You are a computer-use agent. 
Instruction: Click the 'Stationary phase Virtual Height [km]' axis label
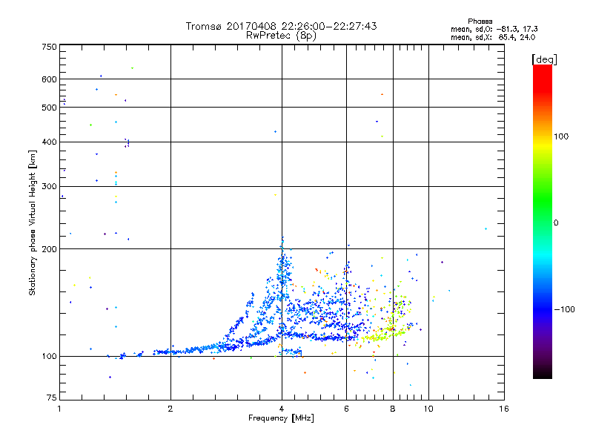tap(33, 222)
